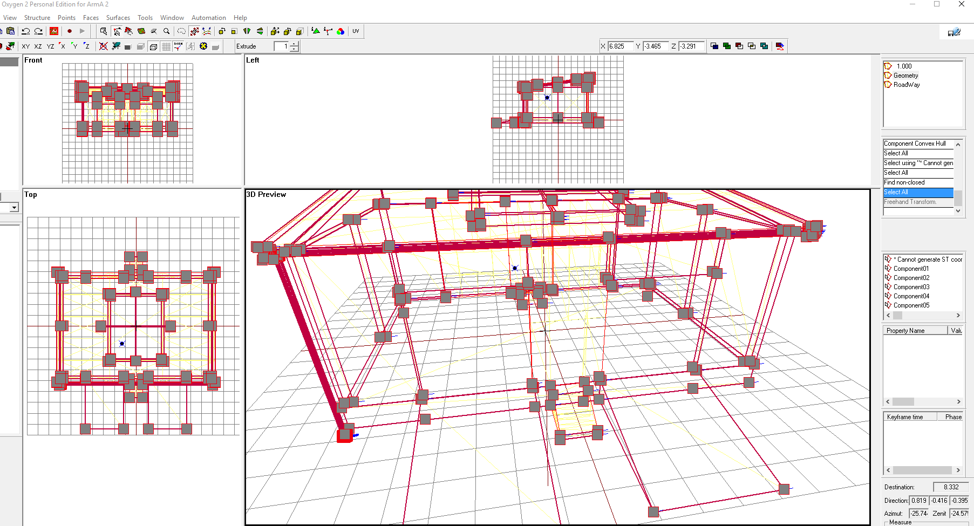This screenshot has width=974, height=526.
Task: Click the wireframe box view icon
Action: 153,46
